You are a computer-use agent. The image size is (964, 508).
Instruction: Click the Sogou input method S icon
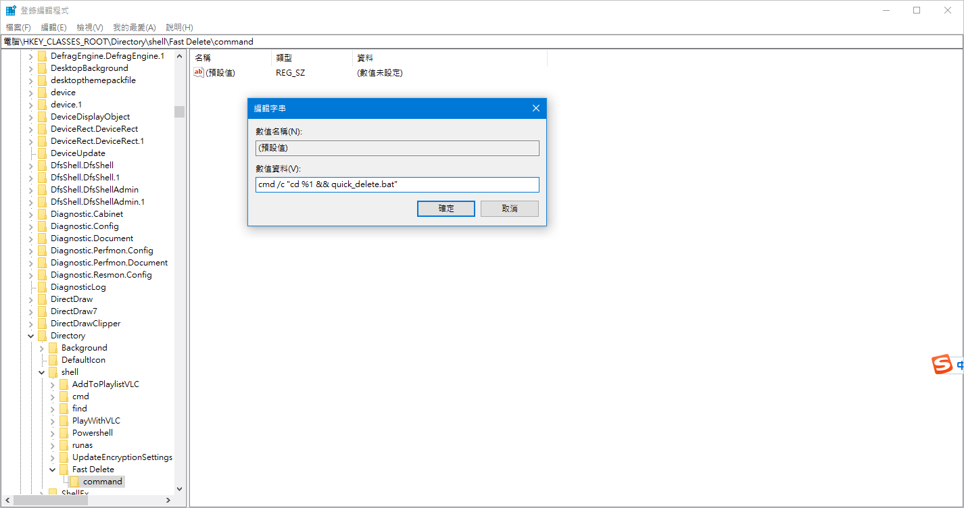[x=942, y=364]
